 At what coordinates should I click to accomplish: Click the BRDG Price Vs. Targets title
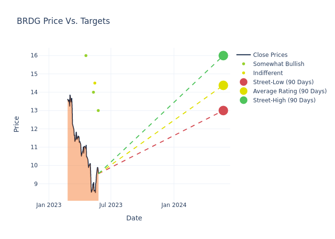click(63, 21)
